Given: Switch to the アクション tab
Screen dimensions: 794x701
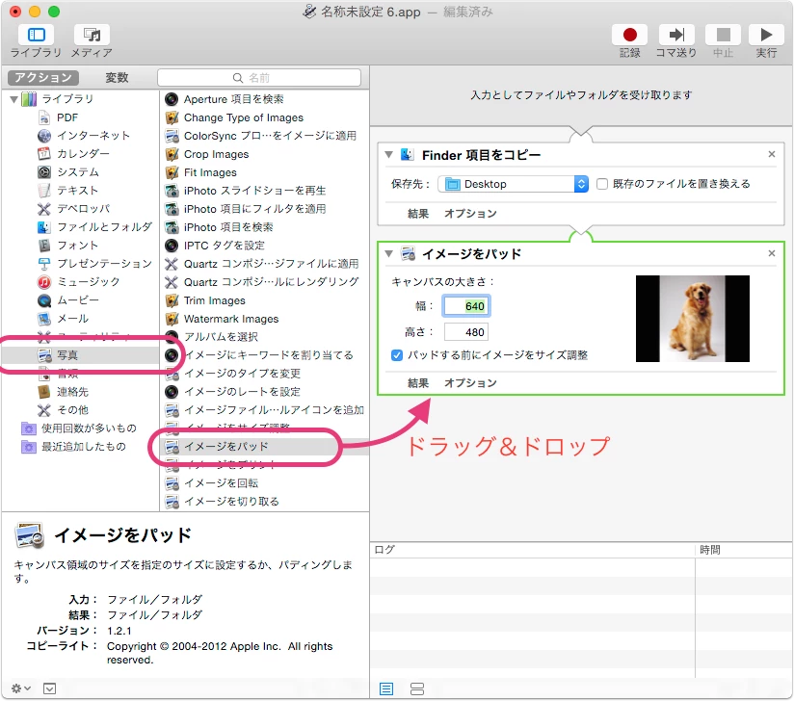Looking at the screenshot, I should [43, 77].
